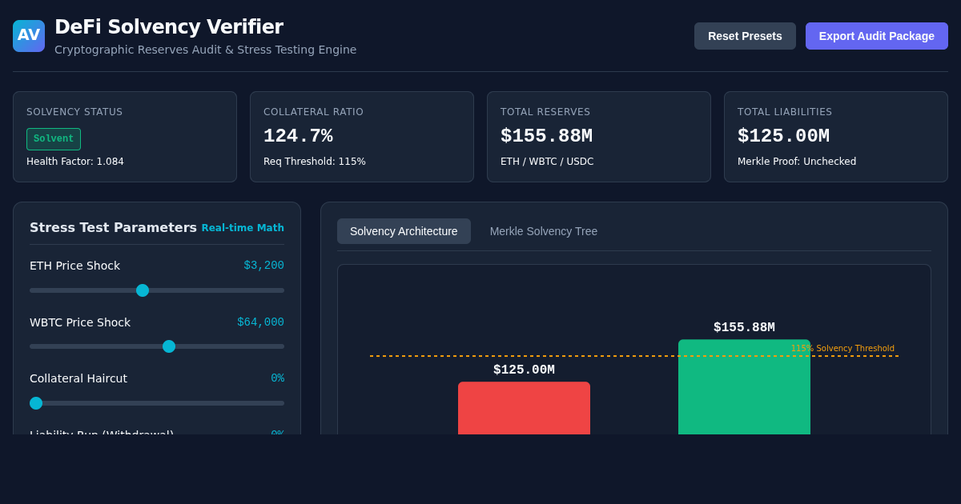
Task: Click the Collateral Haircut label
Action: [78, 378]
